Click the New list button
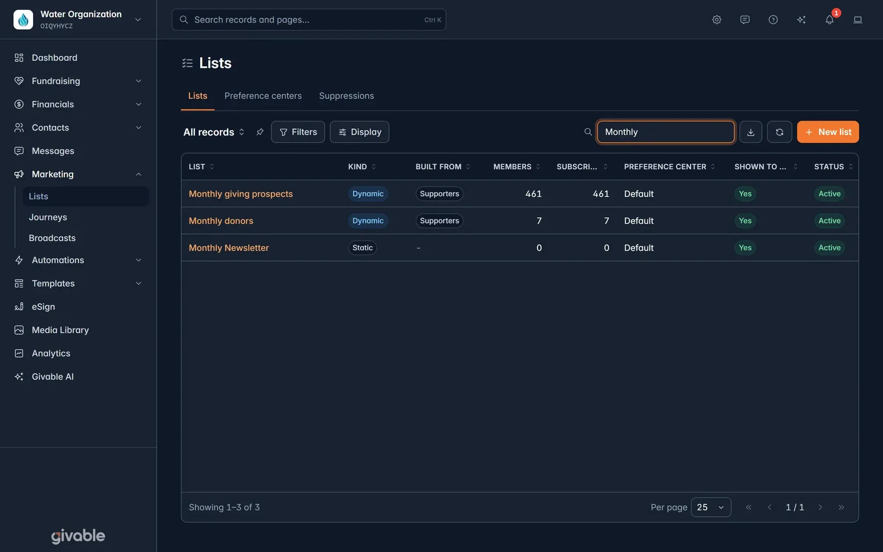Image resolution: width=883 pixels, height=552 pixels. click(x=828, y=132)
